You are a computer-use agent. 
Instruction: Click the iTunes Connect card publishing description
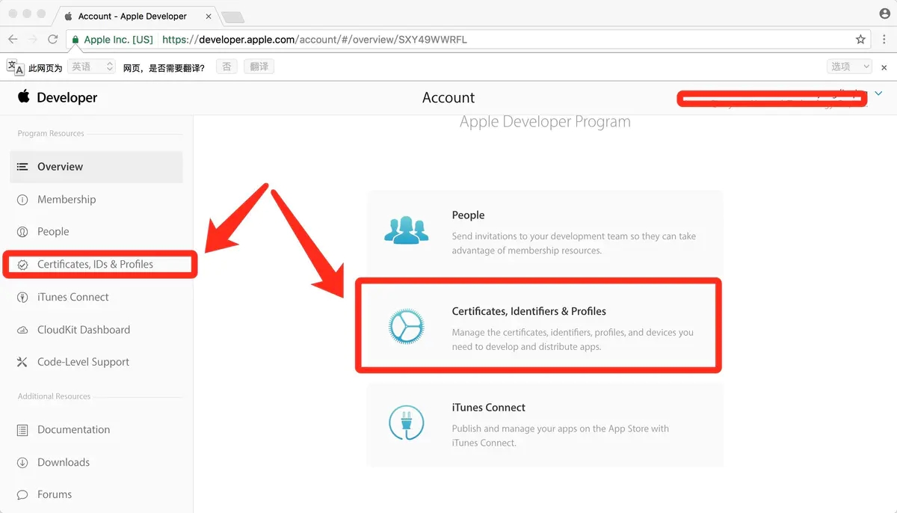tap(561, 436)
